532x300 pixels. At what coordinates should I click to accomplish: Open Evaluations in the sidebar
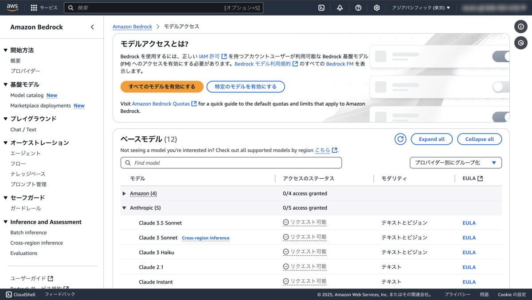pos(24,253)
